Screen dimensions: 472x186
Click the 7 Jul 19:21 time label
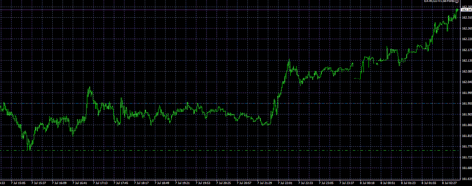click(183, 183)
